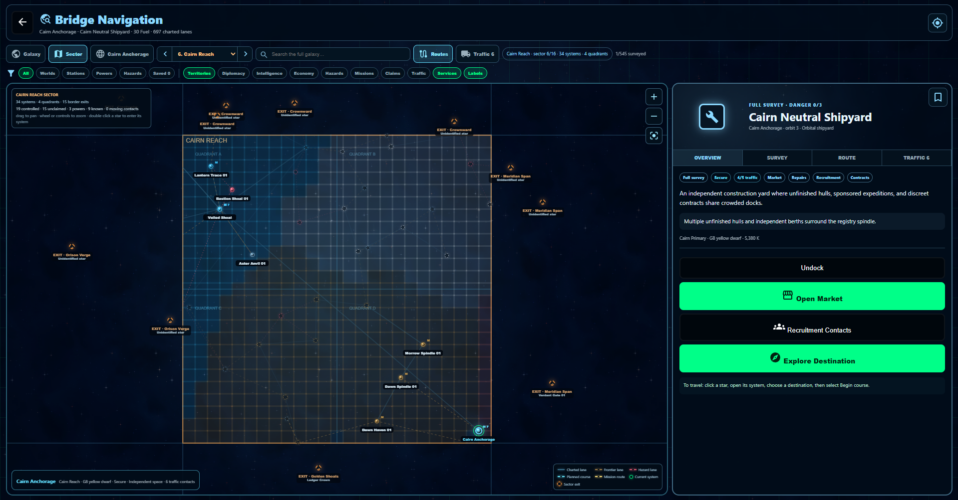Select the Dawn Spindle 01 star
This screenshot has height=500, width=958.
click(400, 378)
